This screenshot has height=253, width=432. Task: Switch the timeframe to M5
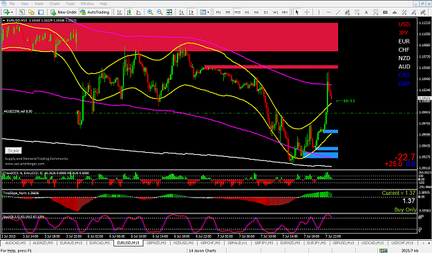228,12
